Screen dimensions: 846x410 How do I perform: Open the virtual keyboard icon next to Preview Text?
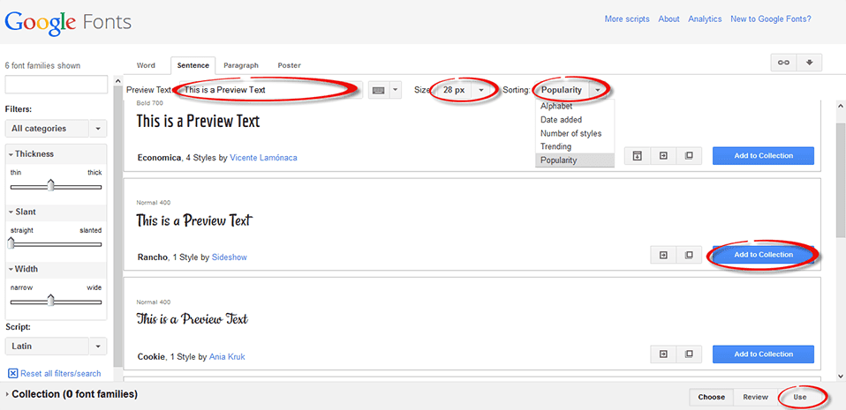coord(379,90)
